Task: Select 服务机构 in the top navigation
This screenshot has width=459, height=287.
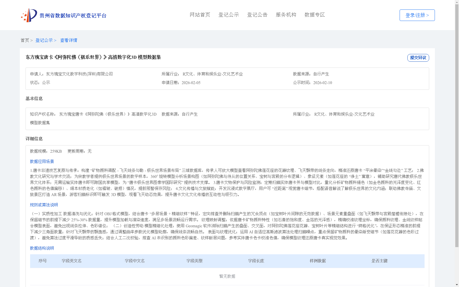Action: click(x=286, y=15)
